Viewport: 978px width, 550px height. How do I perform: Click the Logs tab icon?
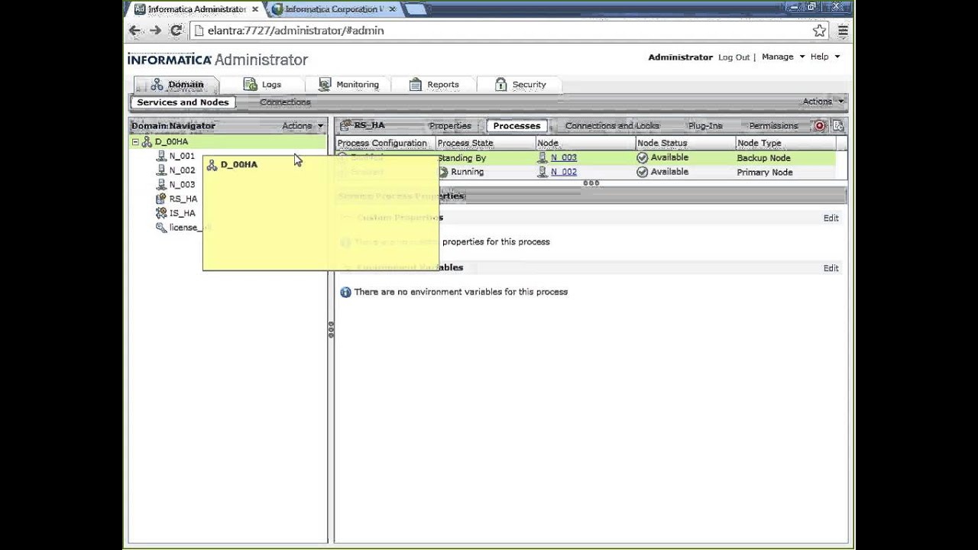click(250, 85)
